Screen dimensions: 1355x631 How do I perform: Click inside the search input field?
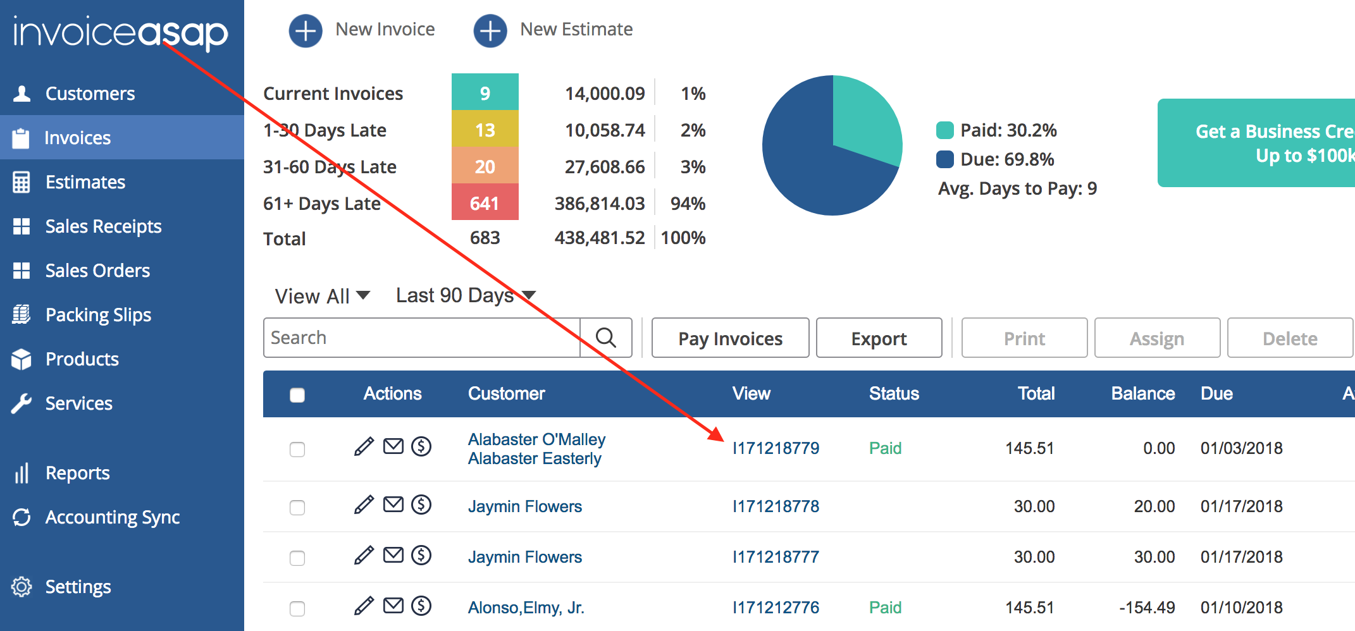[x=418, y=338]
